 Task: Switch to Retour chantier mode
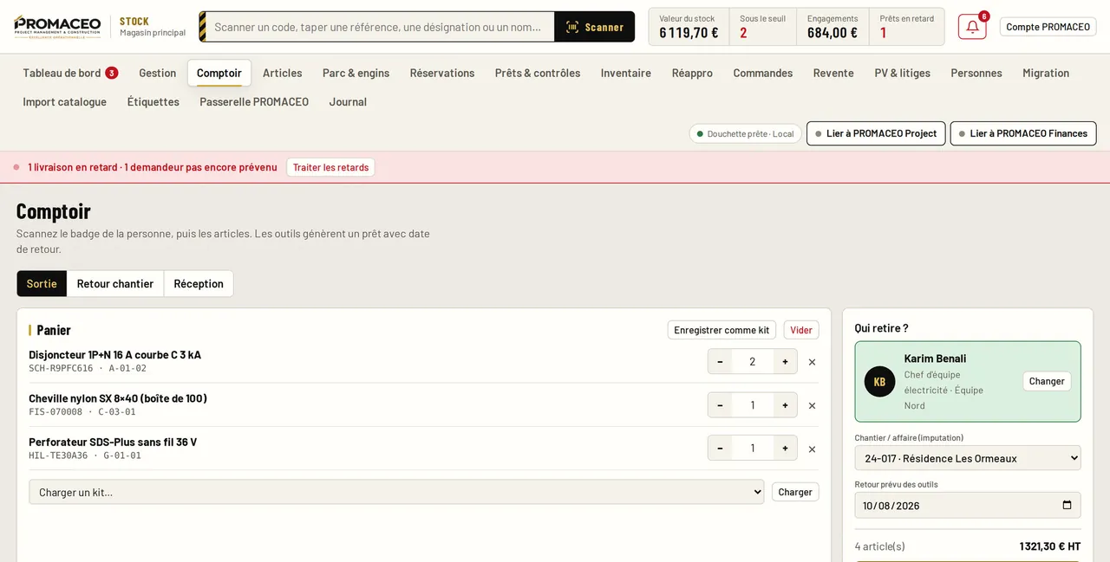[x=115, y=283]
